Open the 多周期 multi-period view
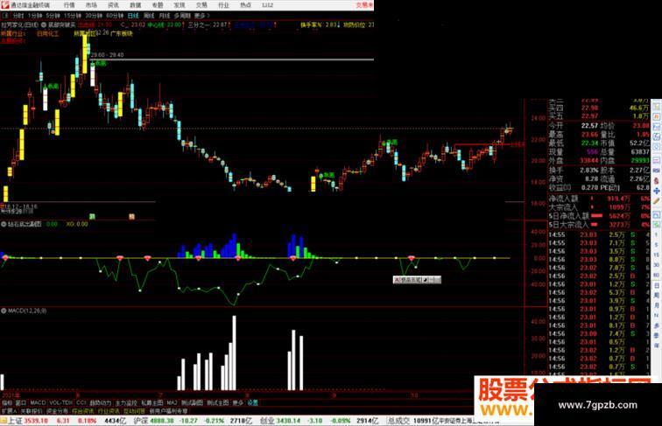This screenshot has height=426, width=662. [182, 16]
